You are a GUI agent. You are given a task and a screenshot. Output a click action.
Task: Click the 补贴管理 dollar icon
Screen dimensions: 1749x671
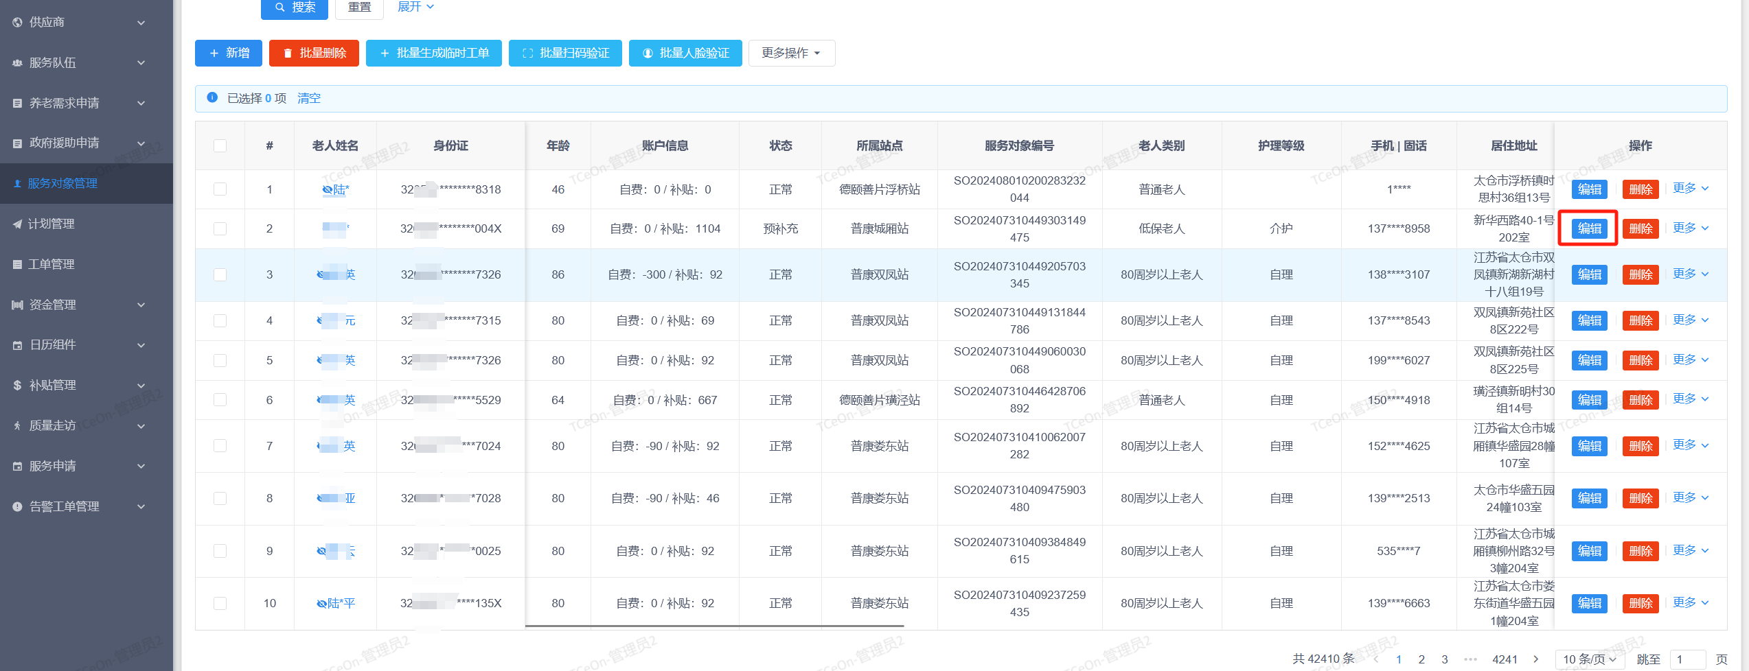click(x=17, y=385)
